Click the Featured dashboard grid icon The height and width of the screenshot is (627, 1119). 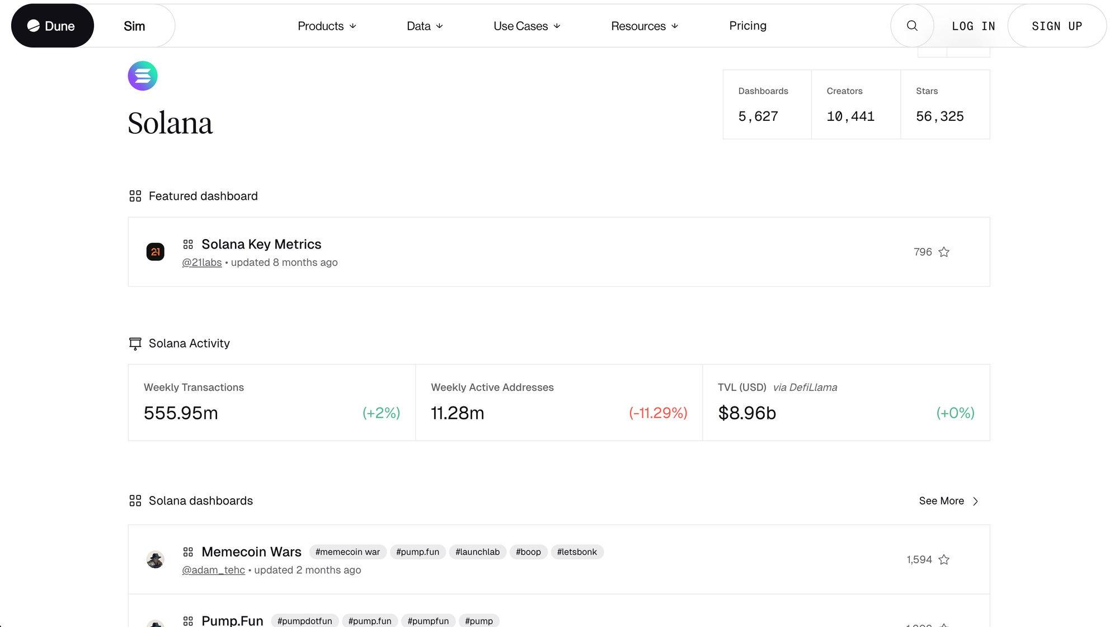(x=135, y=196)
